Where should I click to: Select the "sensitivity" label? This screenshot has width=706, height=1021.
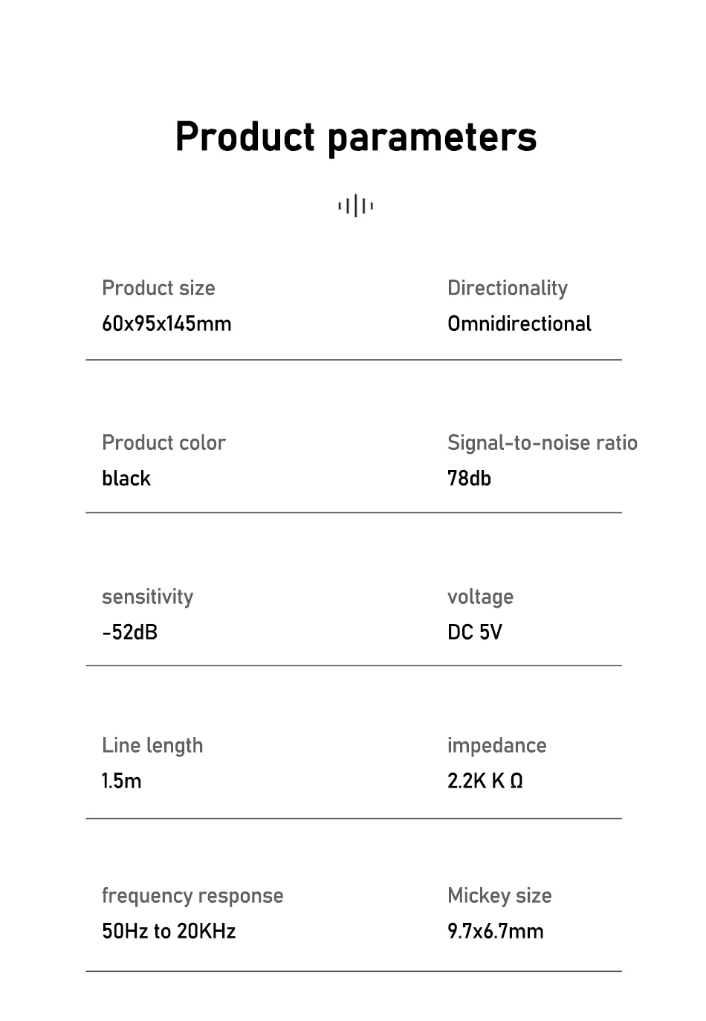[147, 597]
